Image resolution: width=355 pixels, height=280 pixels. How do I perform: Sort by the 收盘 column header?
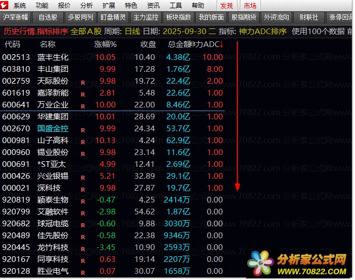[x=148, y=44]
